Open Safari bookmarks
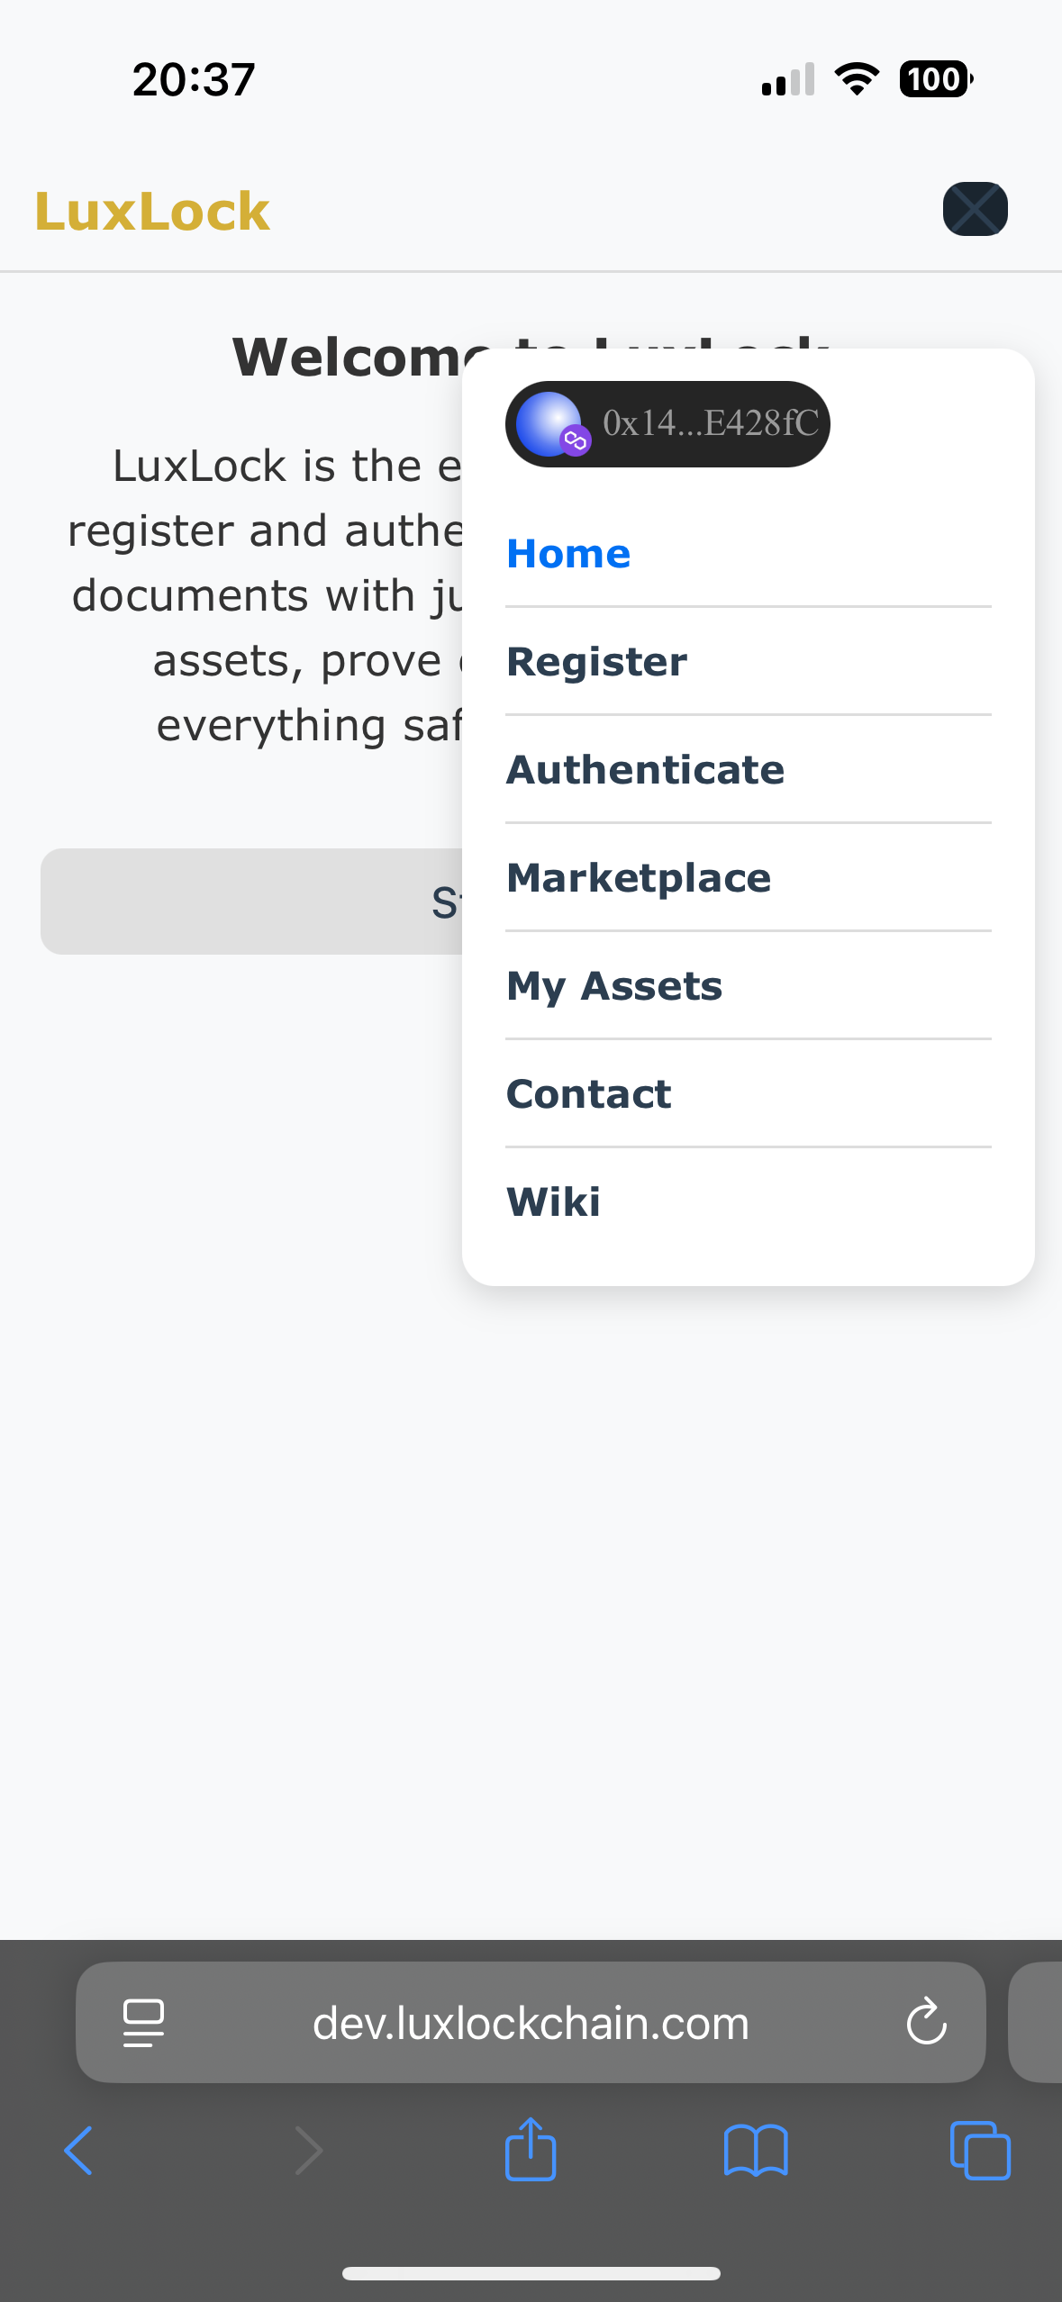1062x2302 pixels. [756, 2151]
